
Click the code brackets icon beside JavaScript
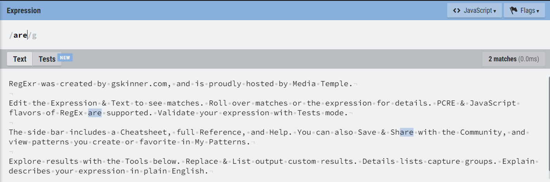click(x=458, y=10)
